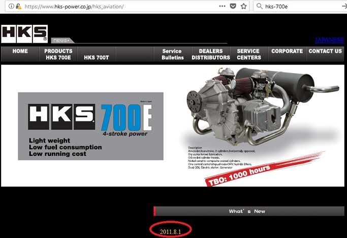
Task: Click the Pocket save icon
Action: tap(233, 7)
